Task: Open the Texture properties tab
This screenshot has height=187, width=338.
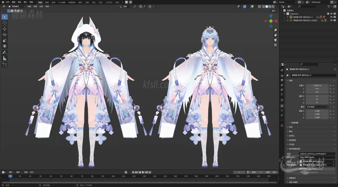Action: pos(282,126)
